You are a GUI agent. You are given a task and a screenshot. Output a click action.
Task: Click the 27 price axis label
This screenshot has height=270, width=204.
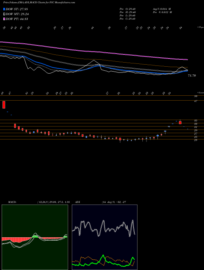(195, 134)
